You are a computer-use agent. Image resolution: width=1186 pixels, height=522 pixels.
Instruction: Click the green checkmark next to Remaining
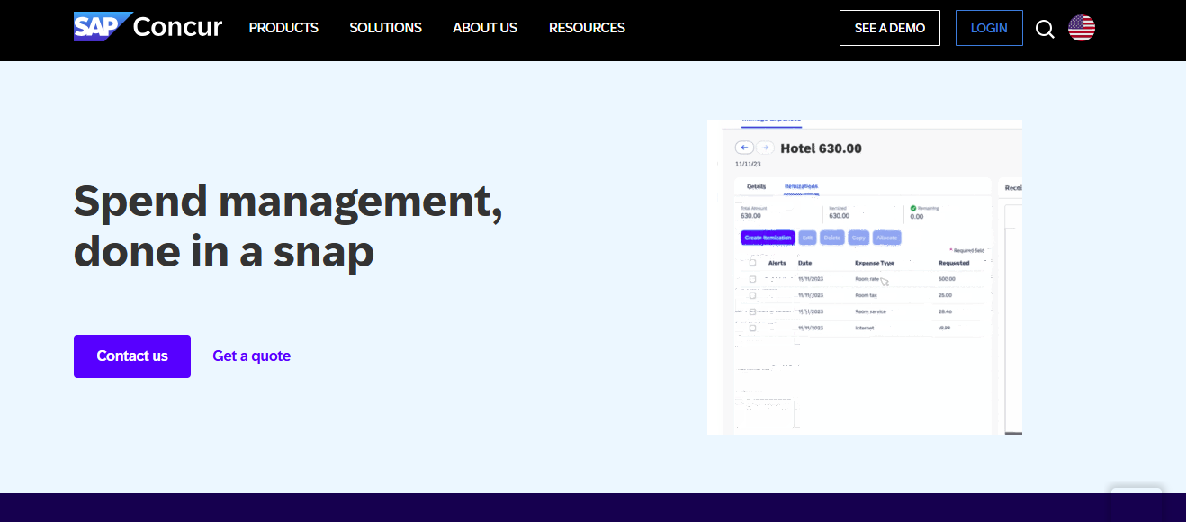click(912, 209)
